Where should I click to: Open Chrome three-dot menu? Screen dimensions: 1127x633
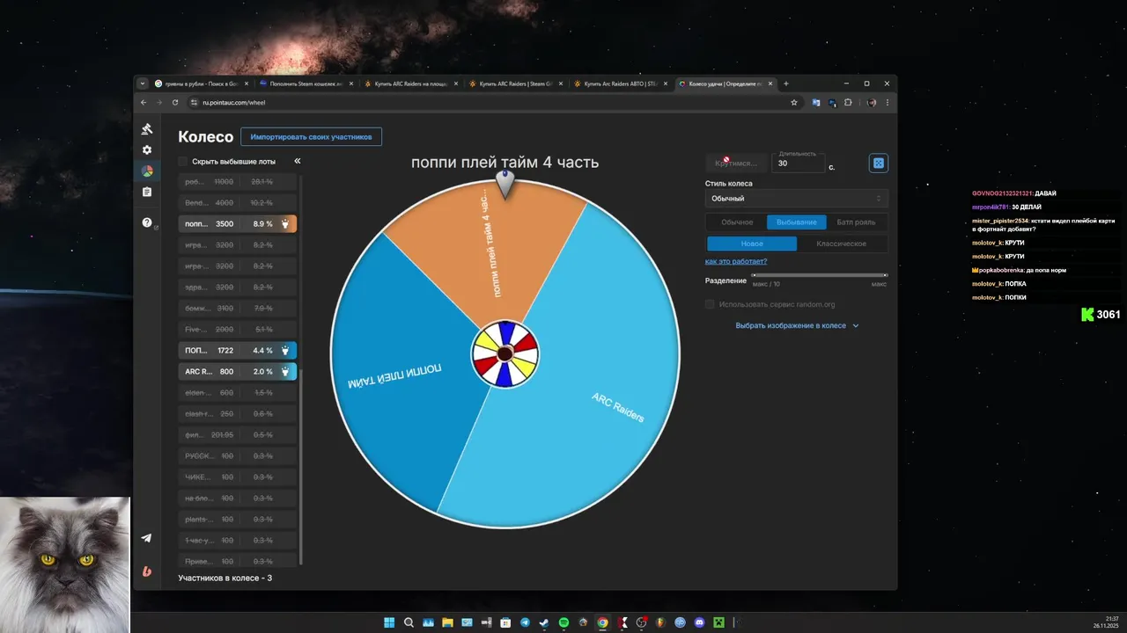click(x=887, y=102)
